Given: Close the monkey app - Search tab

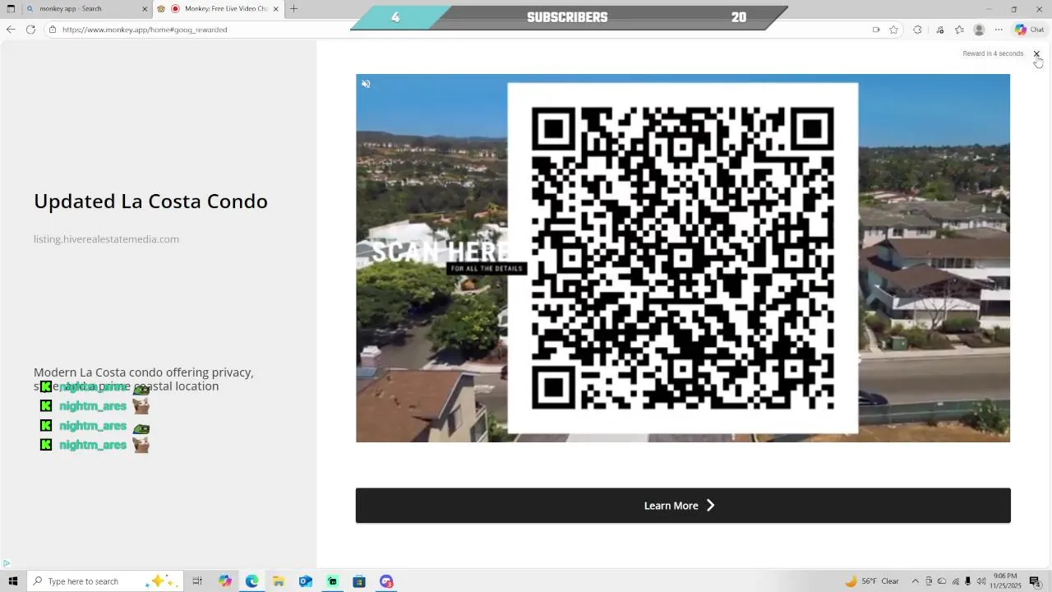Looking at the screenshot, I should [145, 9].
